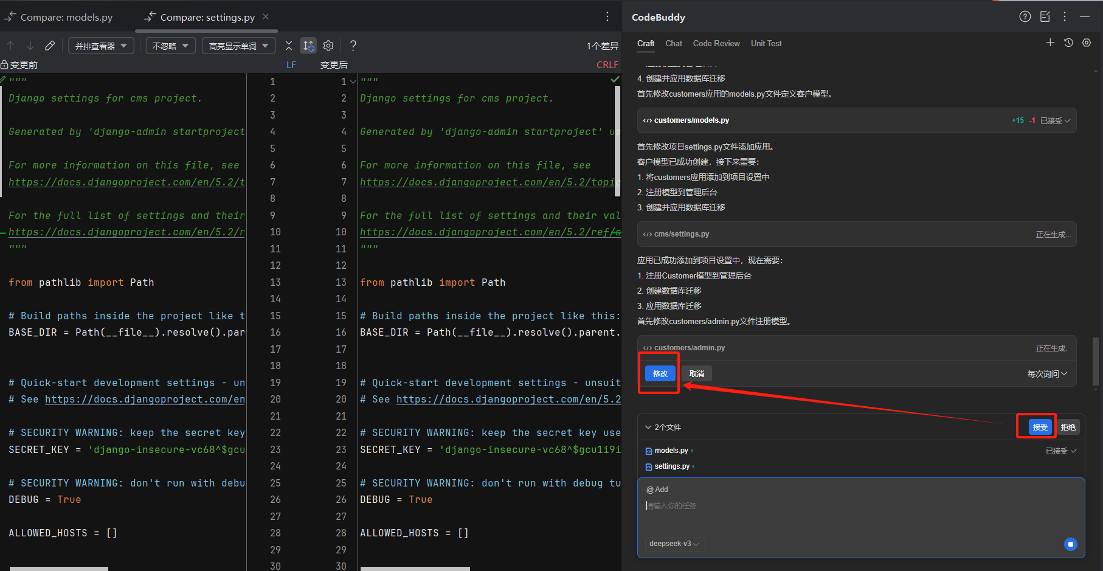
Task: Switch to the Chat tab
Action: point(674,43)
